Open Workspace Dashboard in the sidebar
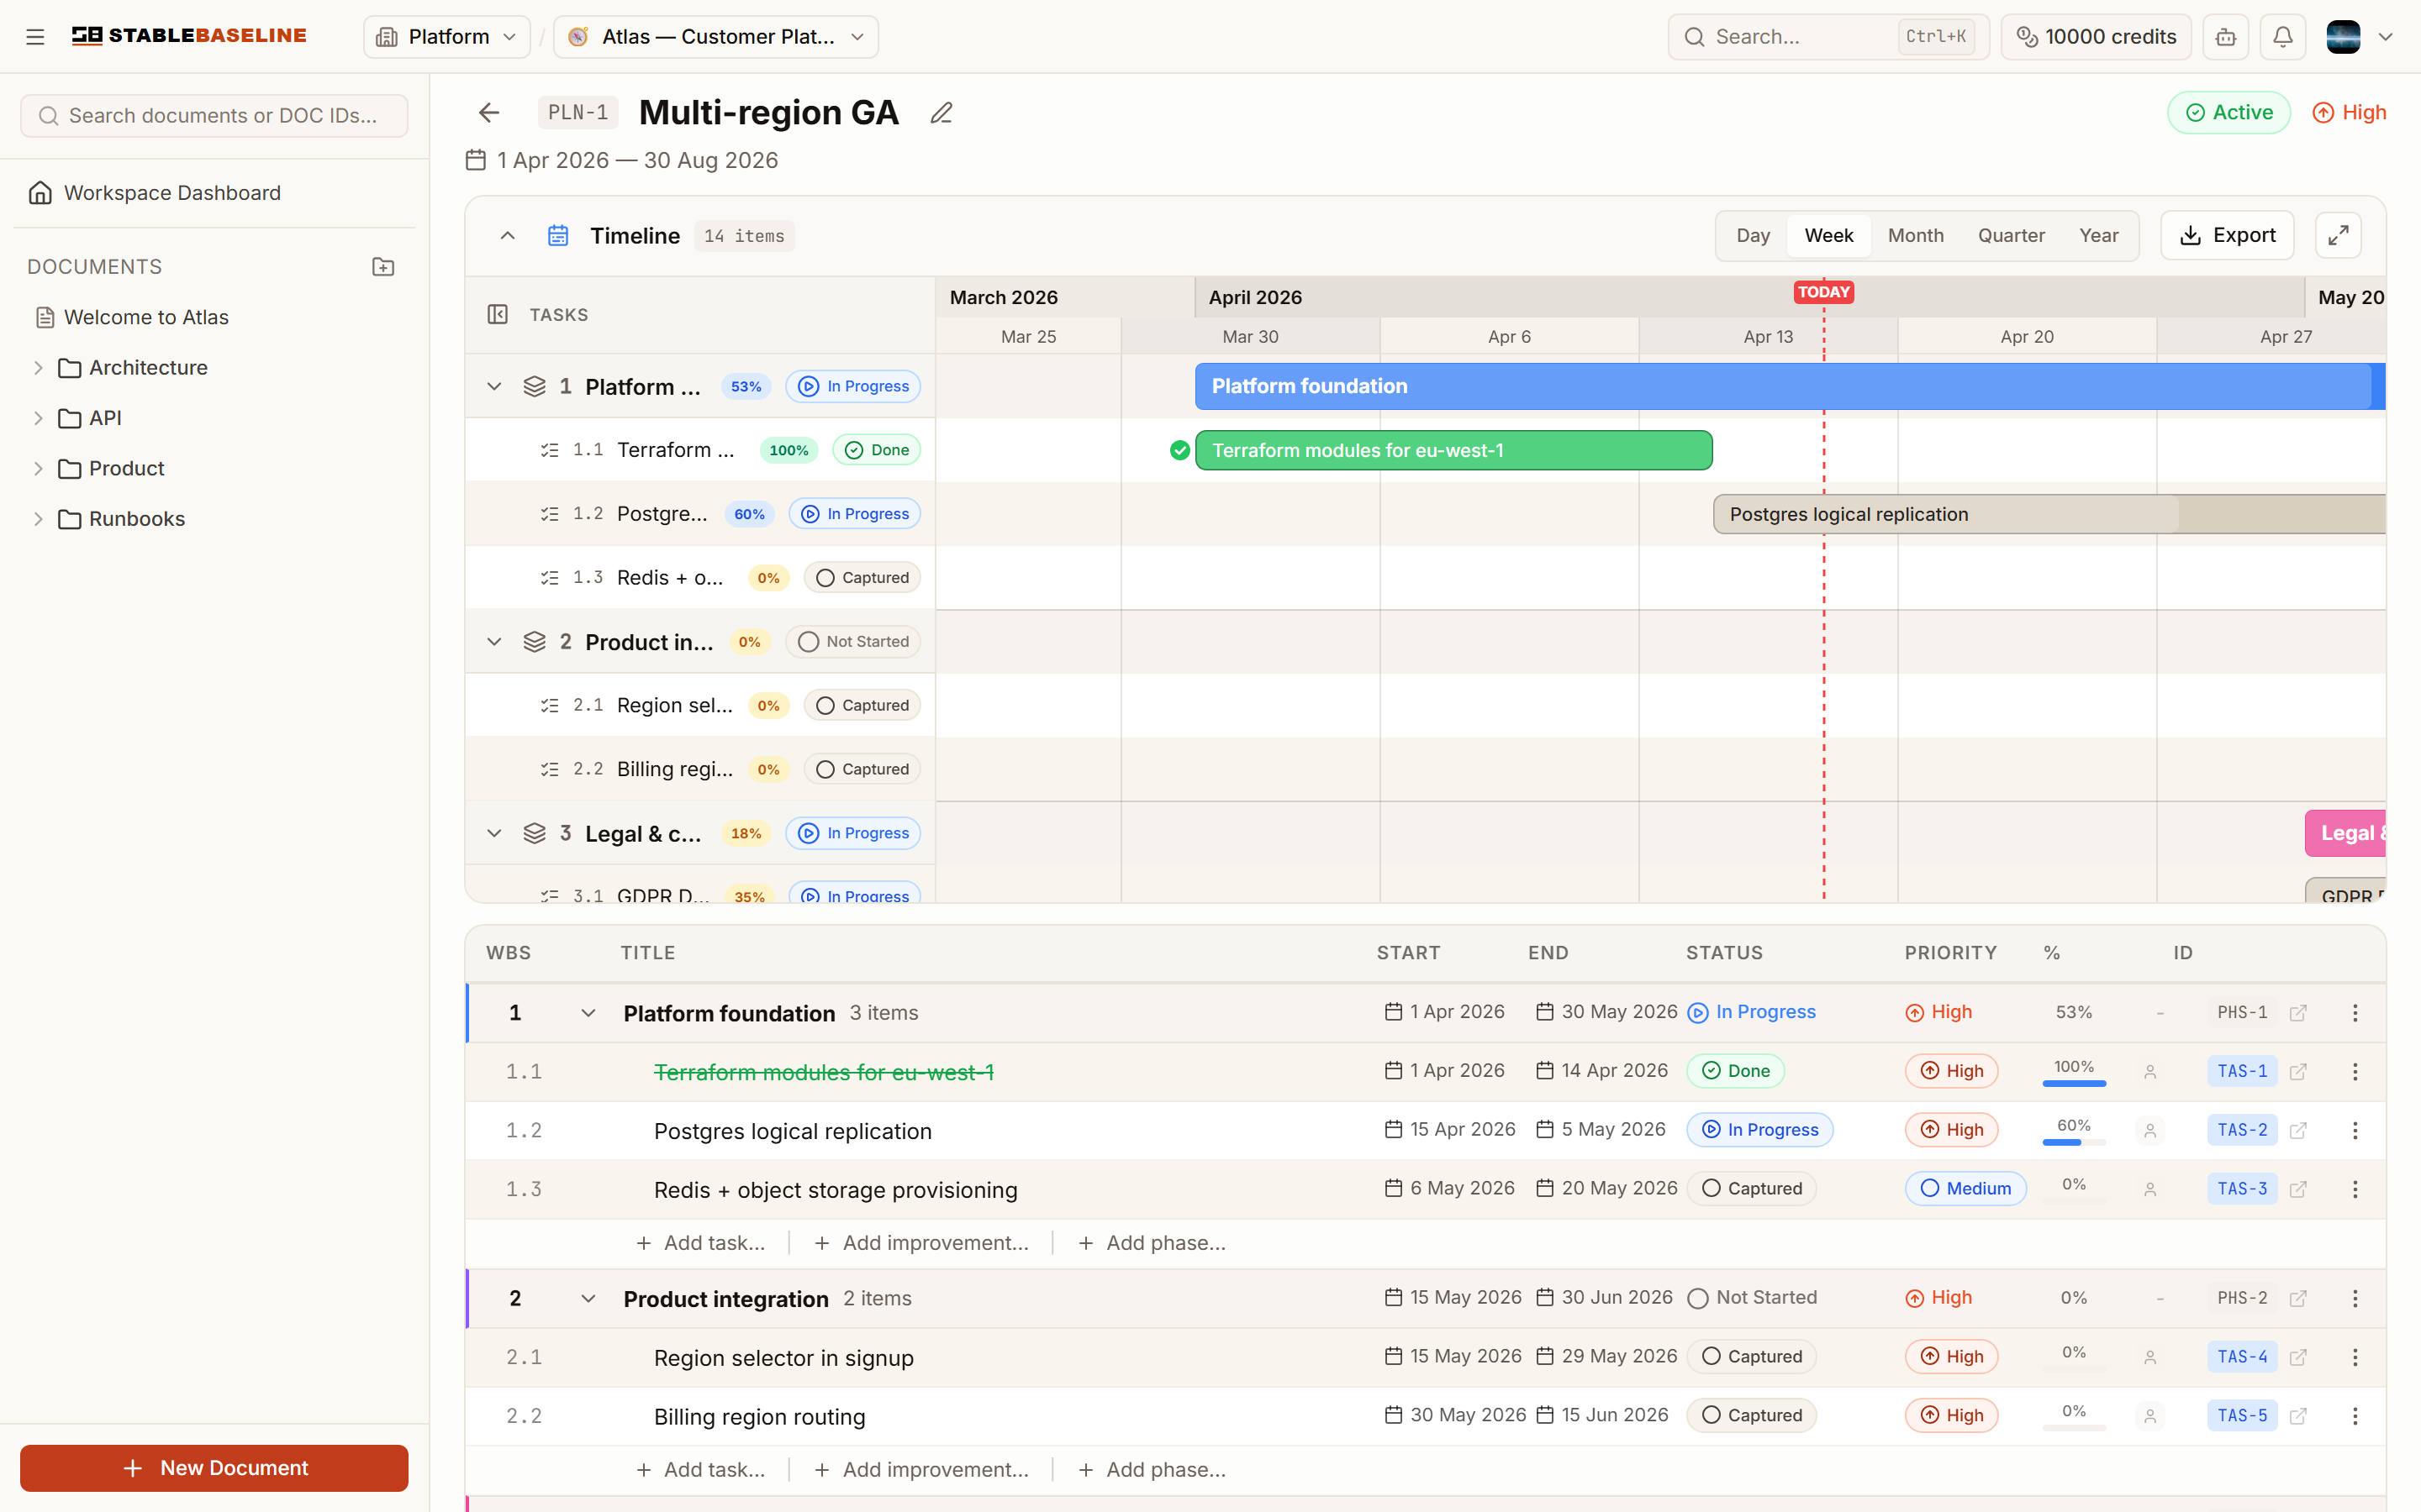2421x1512 pixels. click(214, 193)
